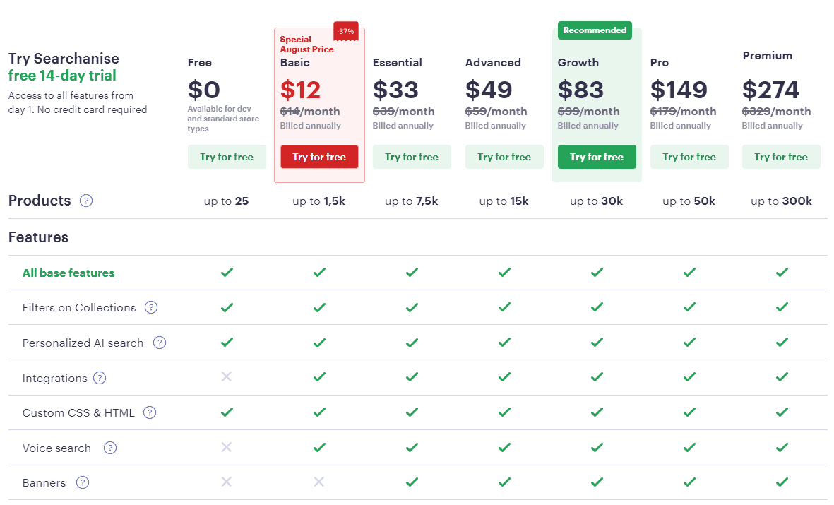Viewport: 834px width, 505px height.
Task: Click Try for free for the Pro plan
Action: click(x=689, y=157)
